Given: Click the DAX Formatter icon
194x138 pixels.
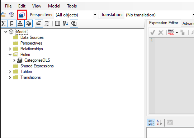Looking at the screenshot, I should pos(171,32).
